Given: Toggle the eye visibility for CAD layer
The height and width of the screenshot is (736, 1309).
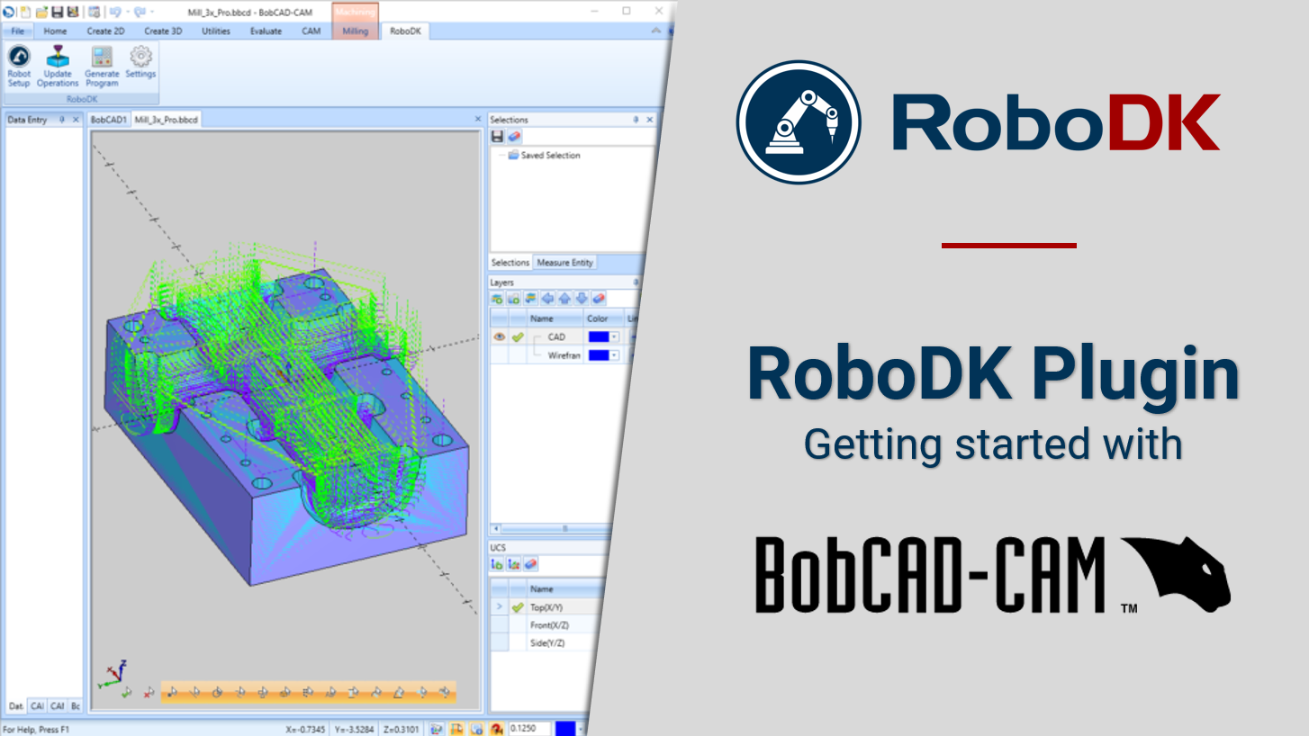Looking at the screenshot, I should (x=499, y=337).
